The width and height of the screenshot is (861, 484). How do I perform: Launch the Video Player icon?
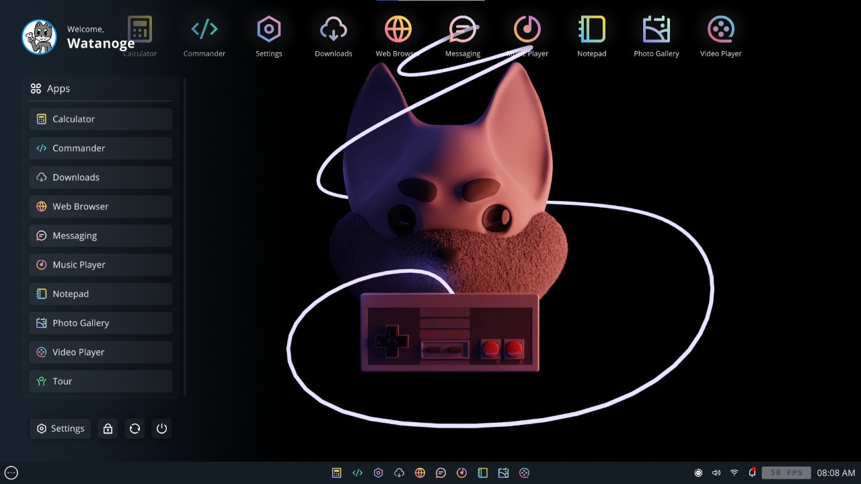coord(721,30)
